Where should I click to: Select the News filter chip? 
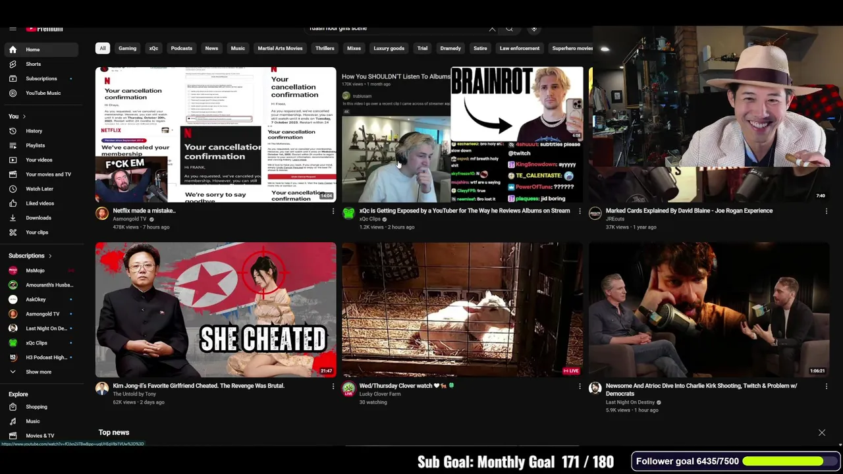click(x=211, y=48)
